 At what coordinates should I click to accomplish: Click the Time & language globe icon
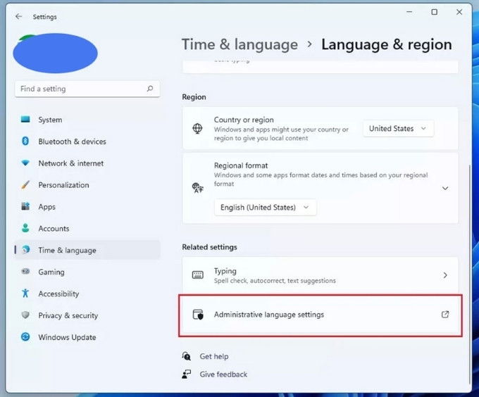pos(26,250)
